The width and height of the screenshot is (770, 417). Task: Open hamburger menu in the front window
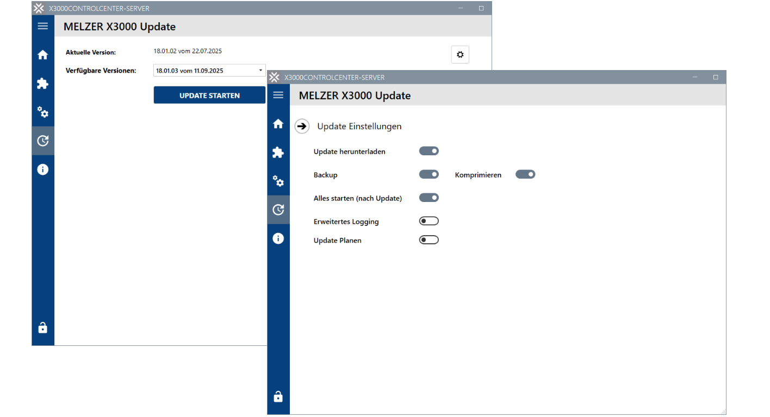(278, 95)
